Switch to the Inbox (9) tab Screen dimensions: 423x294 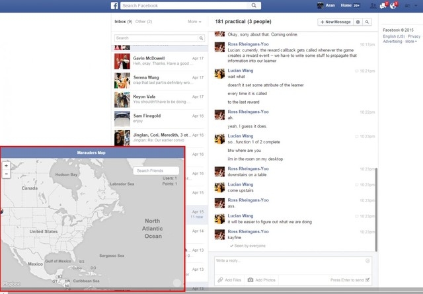pos(124,22)
